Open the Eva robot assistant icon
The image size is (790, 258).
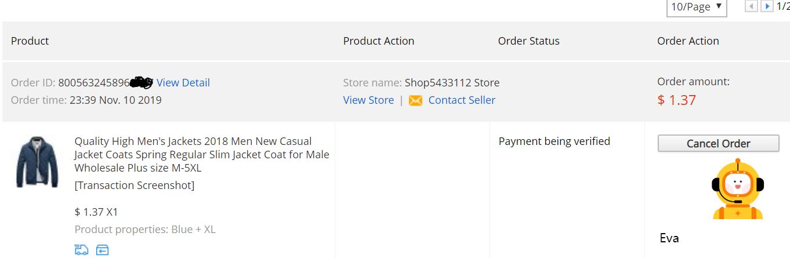coord(737,191)
